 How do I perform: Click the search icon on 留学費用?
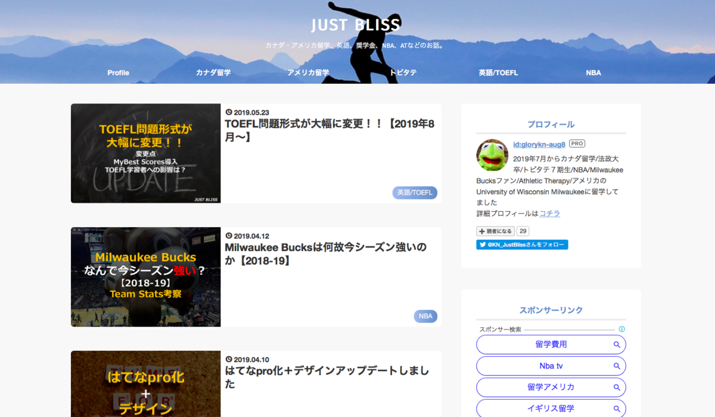(617, 344)
